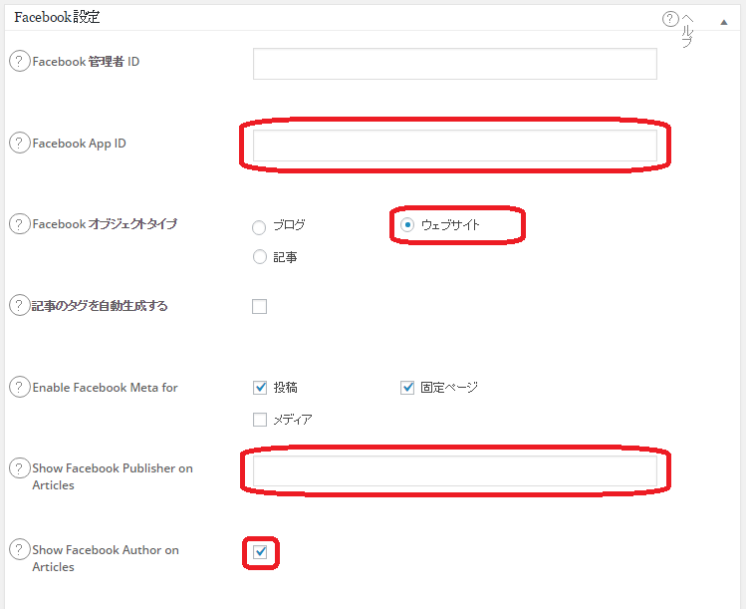Click the Show Facebook Author on Articles label
The image size is (746, 609).
(x=106, y=558)
